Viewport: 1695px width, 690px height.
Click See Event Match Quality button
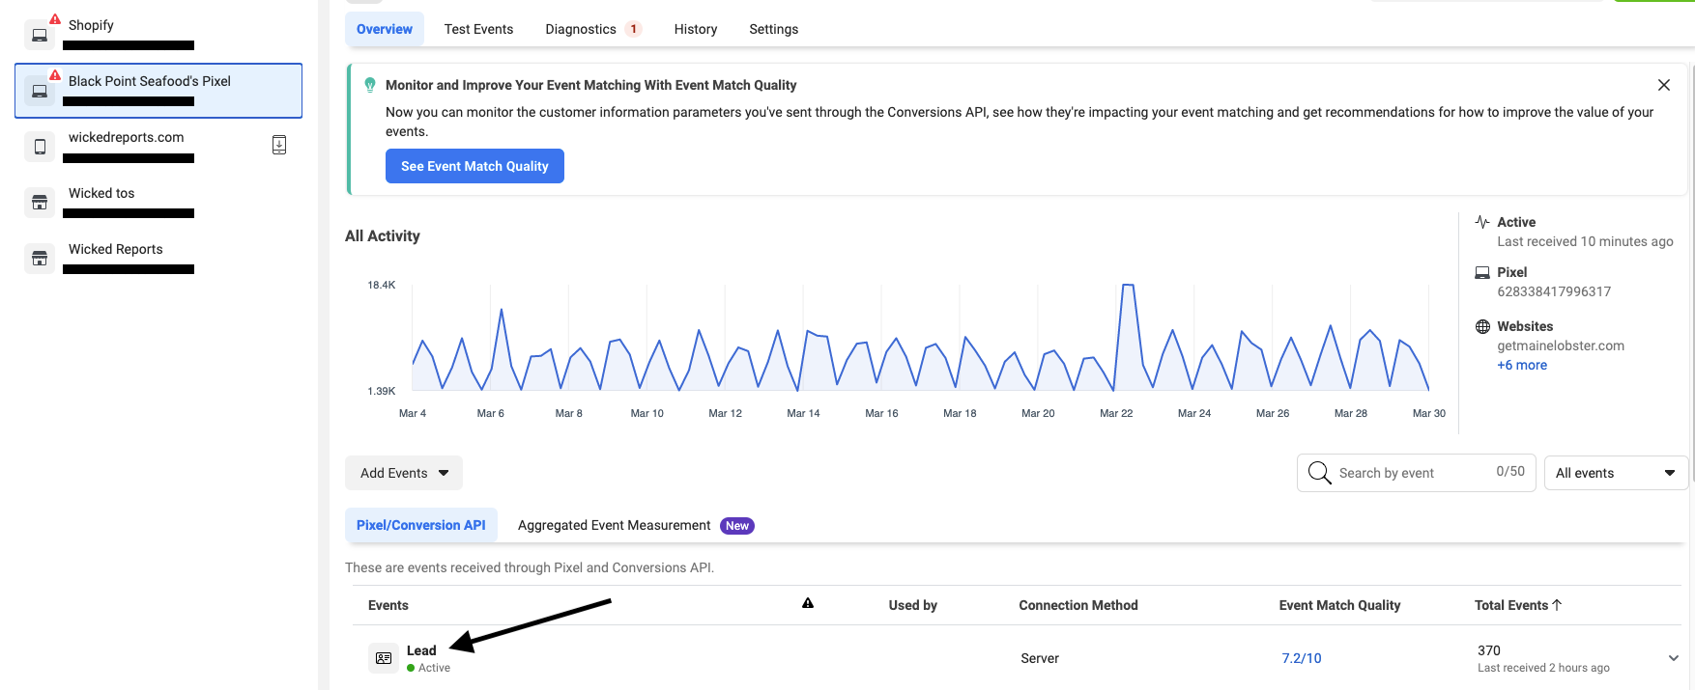point(474,166)
